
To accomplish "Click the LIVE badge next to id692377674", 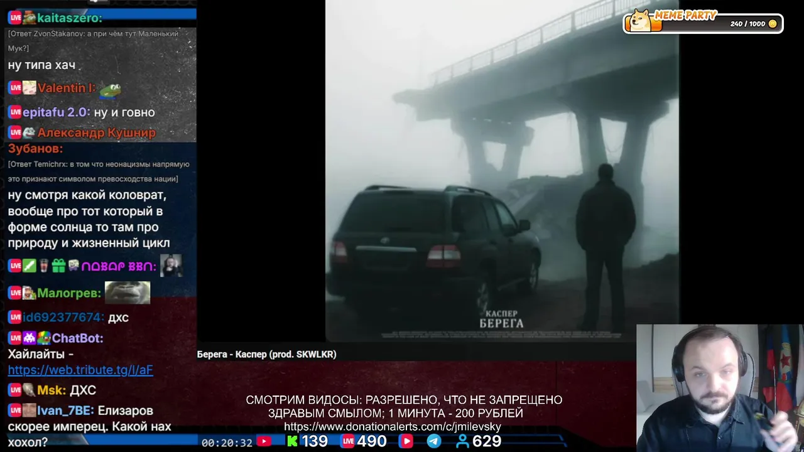I will tap(15, 317).
